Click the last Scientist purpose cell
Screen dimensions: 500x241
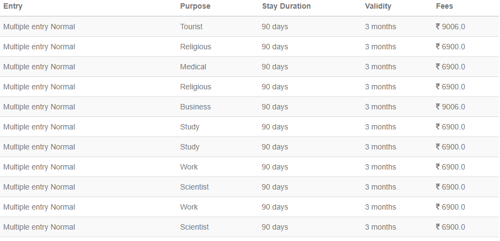pyautogui.click(x=194, y=227)
